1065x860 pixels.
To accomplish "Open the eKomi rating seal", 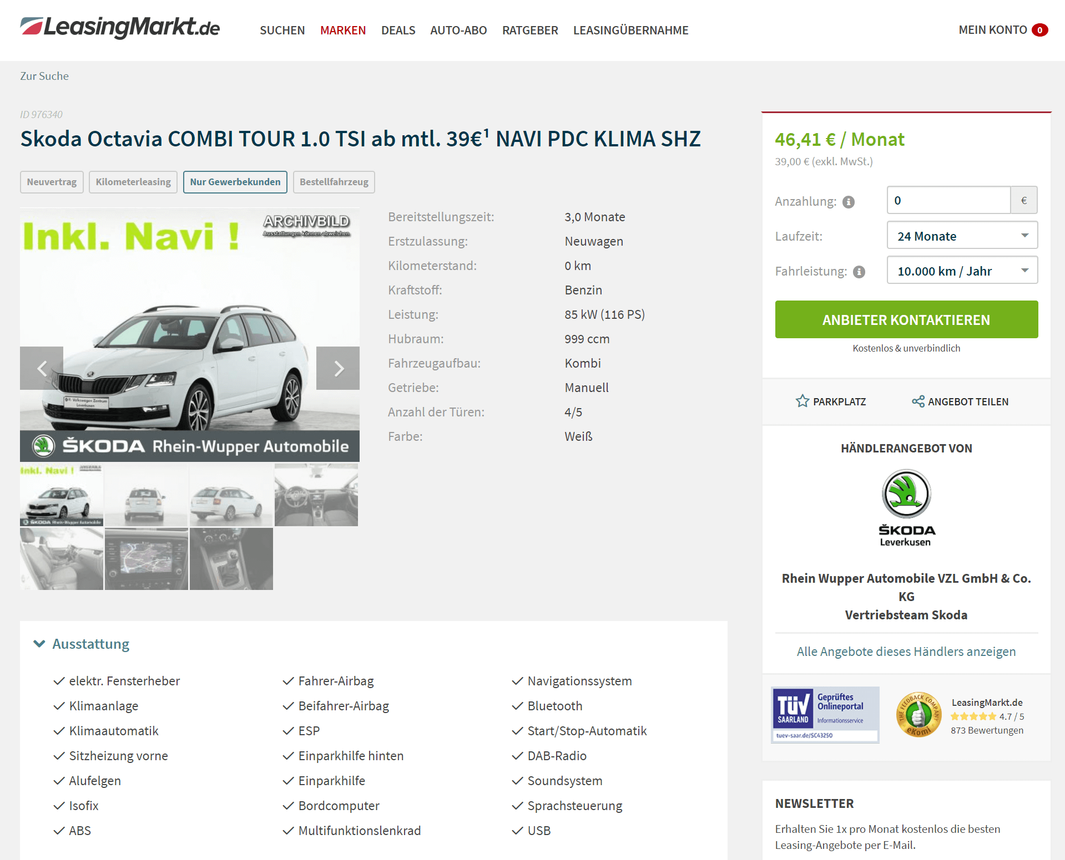I will tap(919, 715).
